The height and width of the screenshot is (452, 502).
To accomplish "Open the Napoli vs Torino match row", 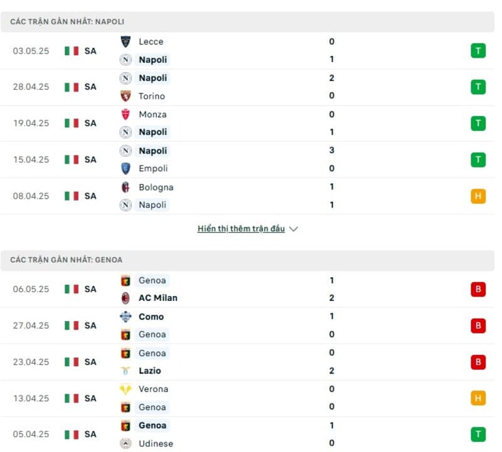I will [247, 87].
